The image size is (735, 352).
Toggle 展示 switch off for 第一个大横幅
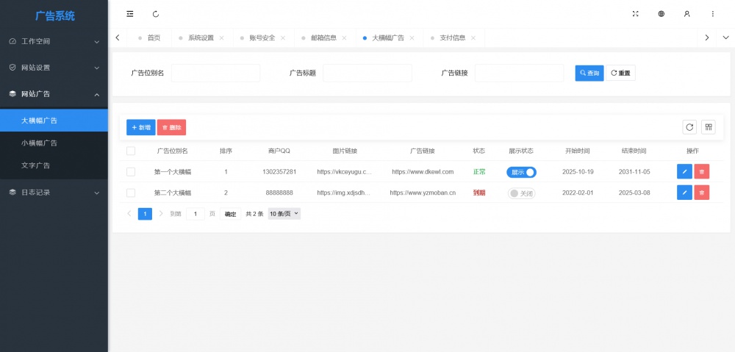[x=521, y=172]
